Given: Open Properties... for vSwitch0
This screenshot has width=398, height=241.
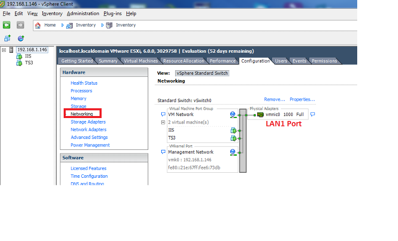Looking at the screenshot, I should (302, 99).
